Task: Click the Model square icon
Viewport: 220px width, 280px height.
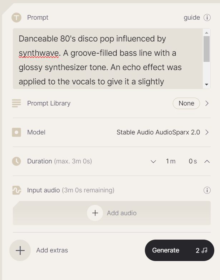Action: pos(16,132)
